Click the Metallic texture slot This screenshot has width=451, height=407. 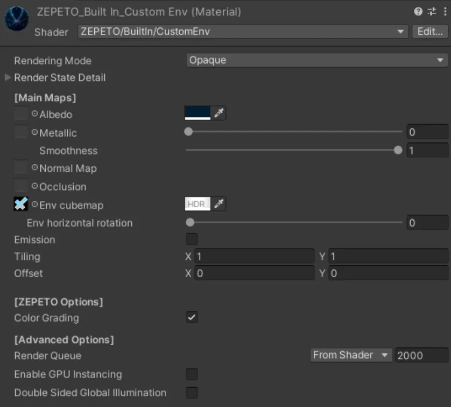[x=20, y=132]
